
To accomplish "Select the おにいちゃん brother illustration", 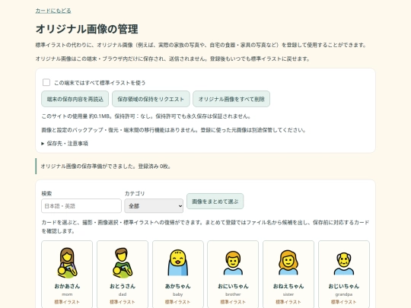I will [233, 262].
